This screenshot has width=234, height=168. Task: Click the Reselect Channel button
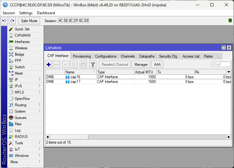[115, 65]
